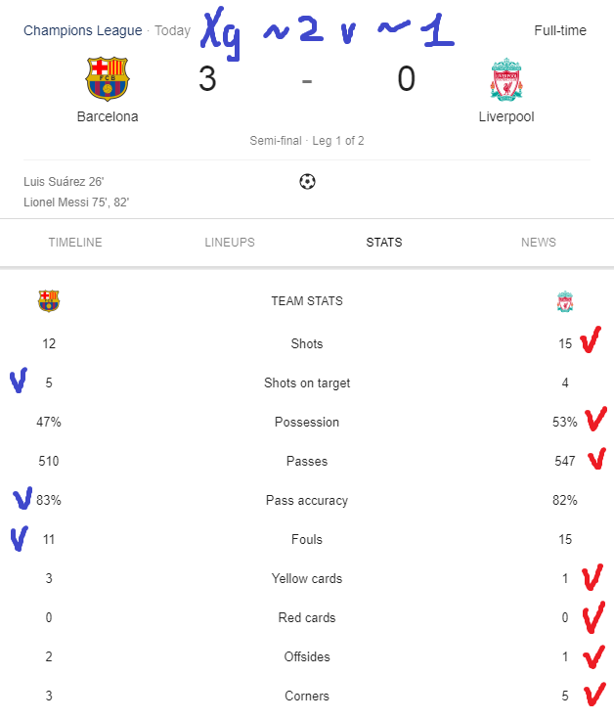Viewport: 614px width, 720px height.
Task: Open the Timeline tab
Action: tap(75, 243)
